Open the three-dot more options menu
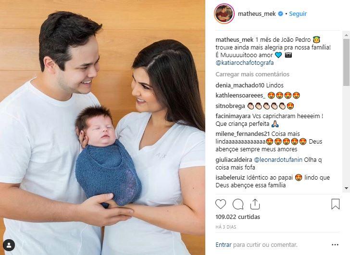The width and height of the screenshot is (350, 255). pyautogui.click(x=335, y=245)
